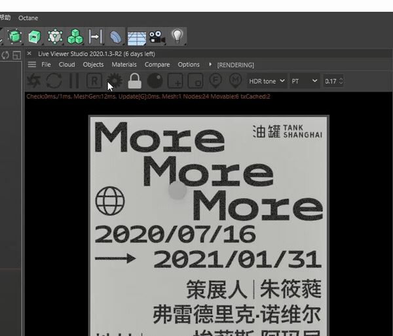
Task: Click the light bulb icon
Action: [x=178, y=37]
